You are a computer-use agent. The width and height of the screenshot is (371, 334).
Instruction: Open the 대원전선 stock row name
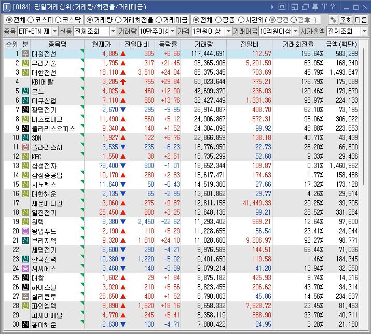click(x=44, y=54)
